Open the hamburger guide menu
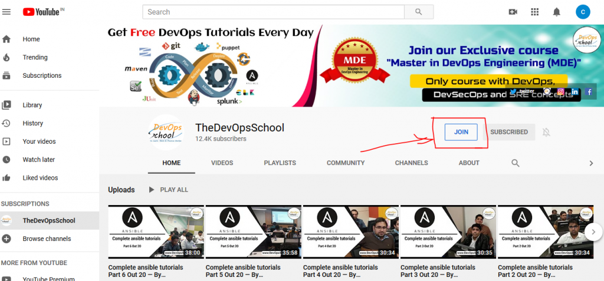 pyautogui.click(x=6, y=12)
